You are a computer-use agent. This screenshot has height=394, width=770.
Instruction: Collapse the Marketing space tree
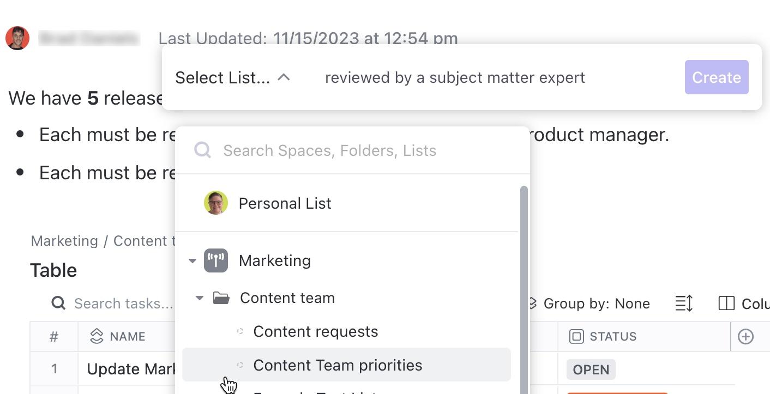192,261
